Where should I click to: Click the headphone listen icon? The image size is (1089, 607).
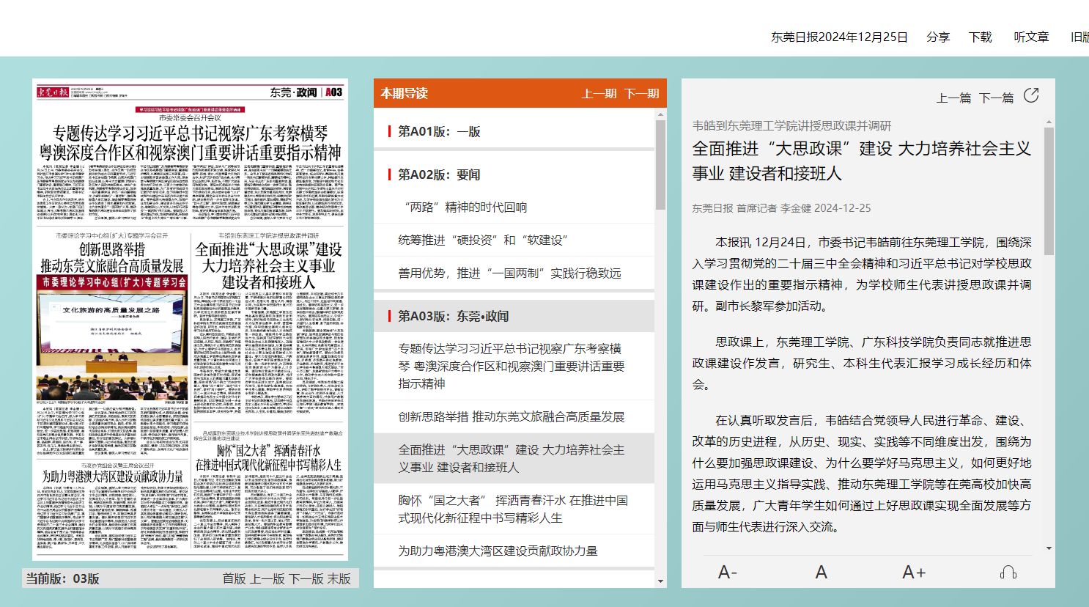click(x=1008, y=573)
